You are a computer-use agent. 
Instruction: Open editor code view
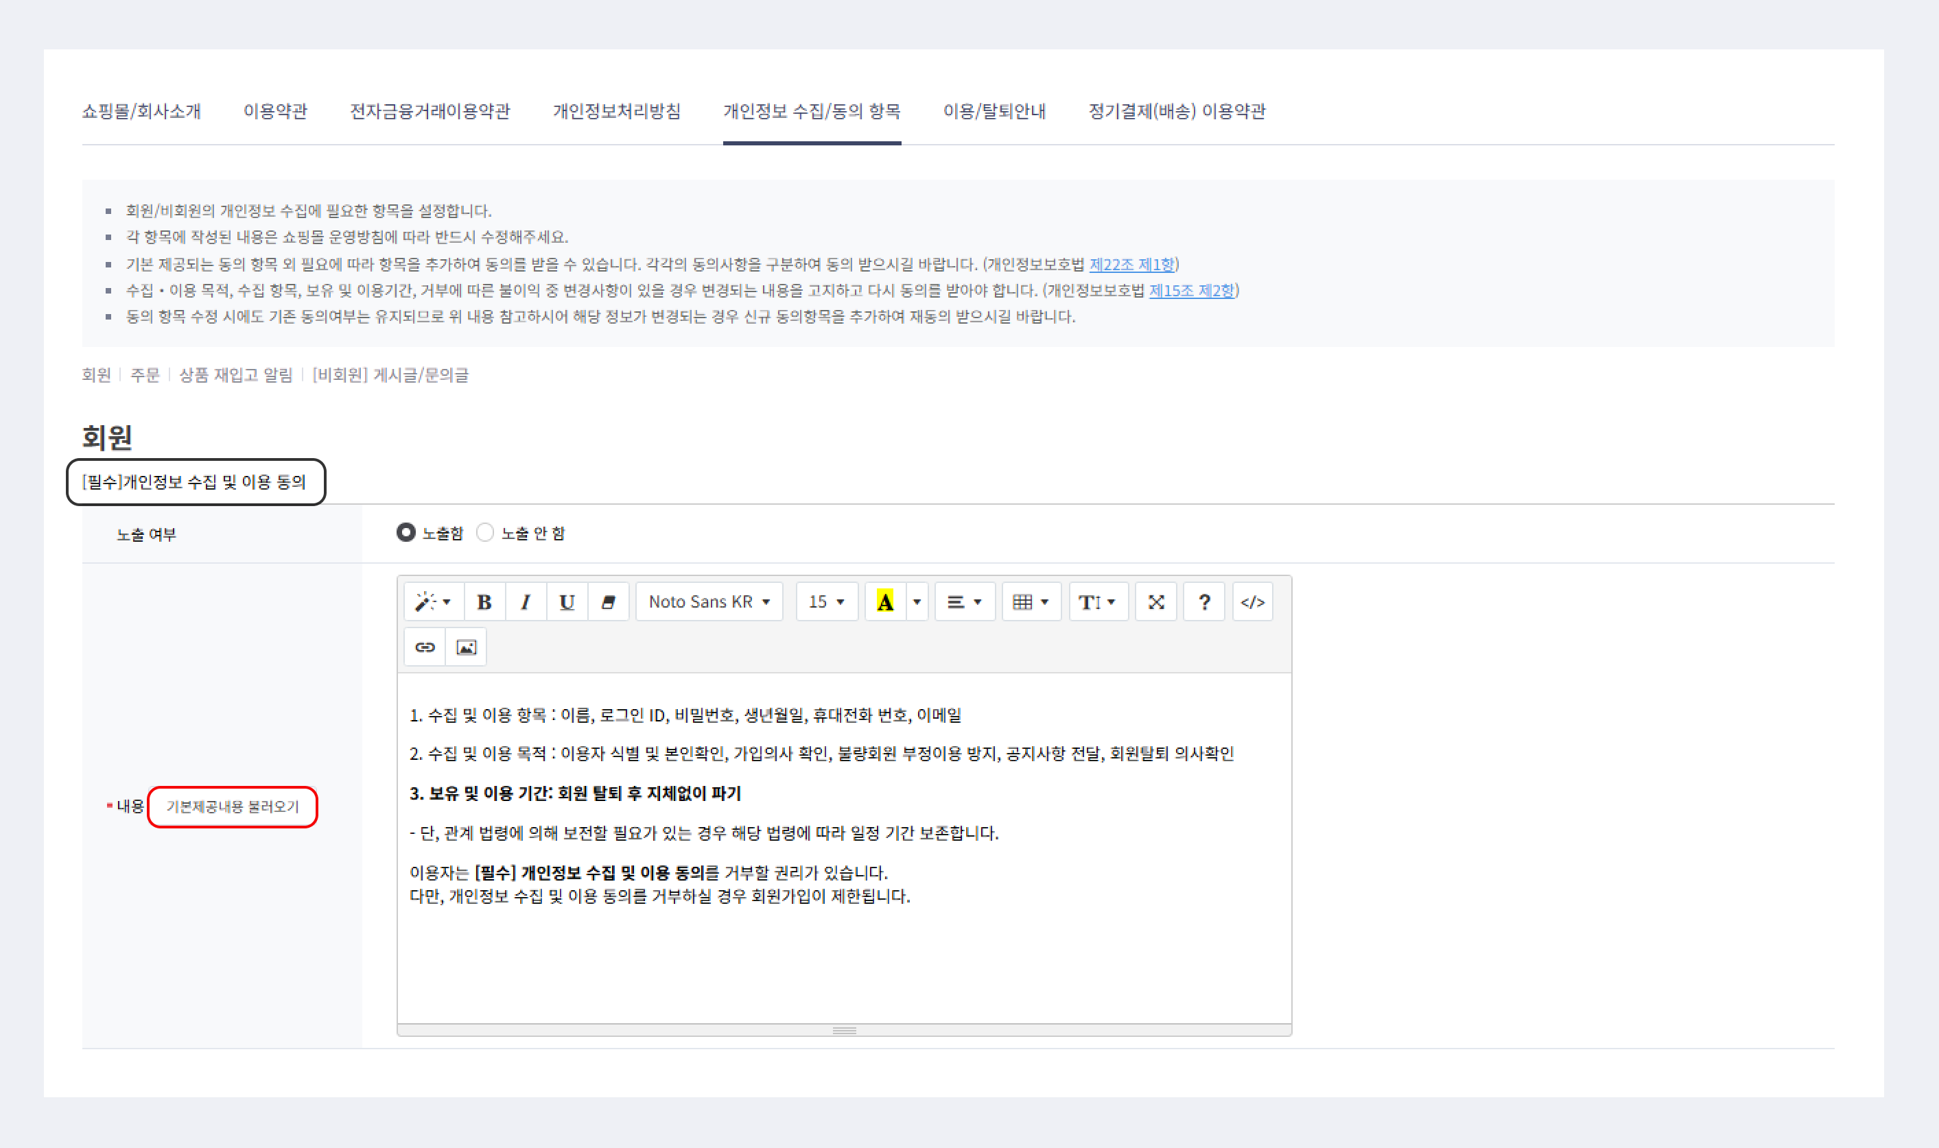[x=1252, y=602]
